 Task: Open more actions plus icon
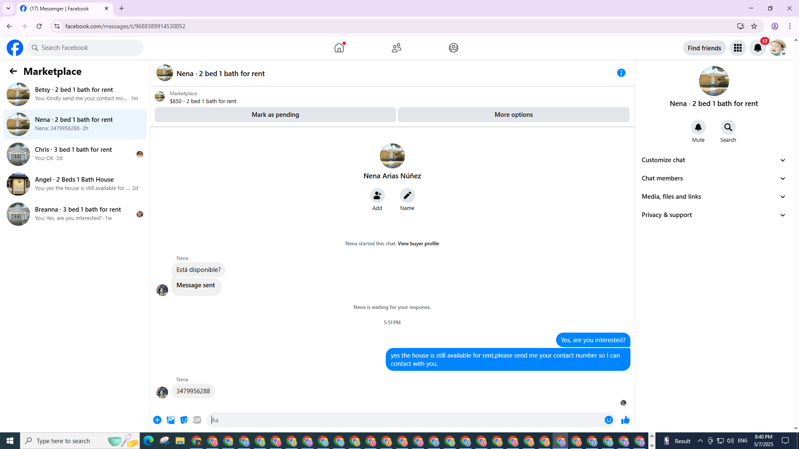[x=157, y=420]
